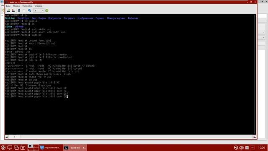The width and height of the screenshot is (268, 151).
Task: Open the Правка menu
Action: click(16, 6)
